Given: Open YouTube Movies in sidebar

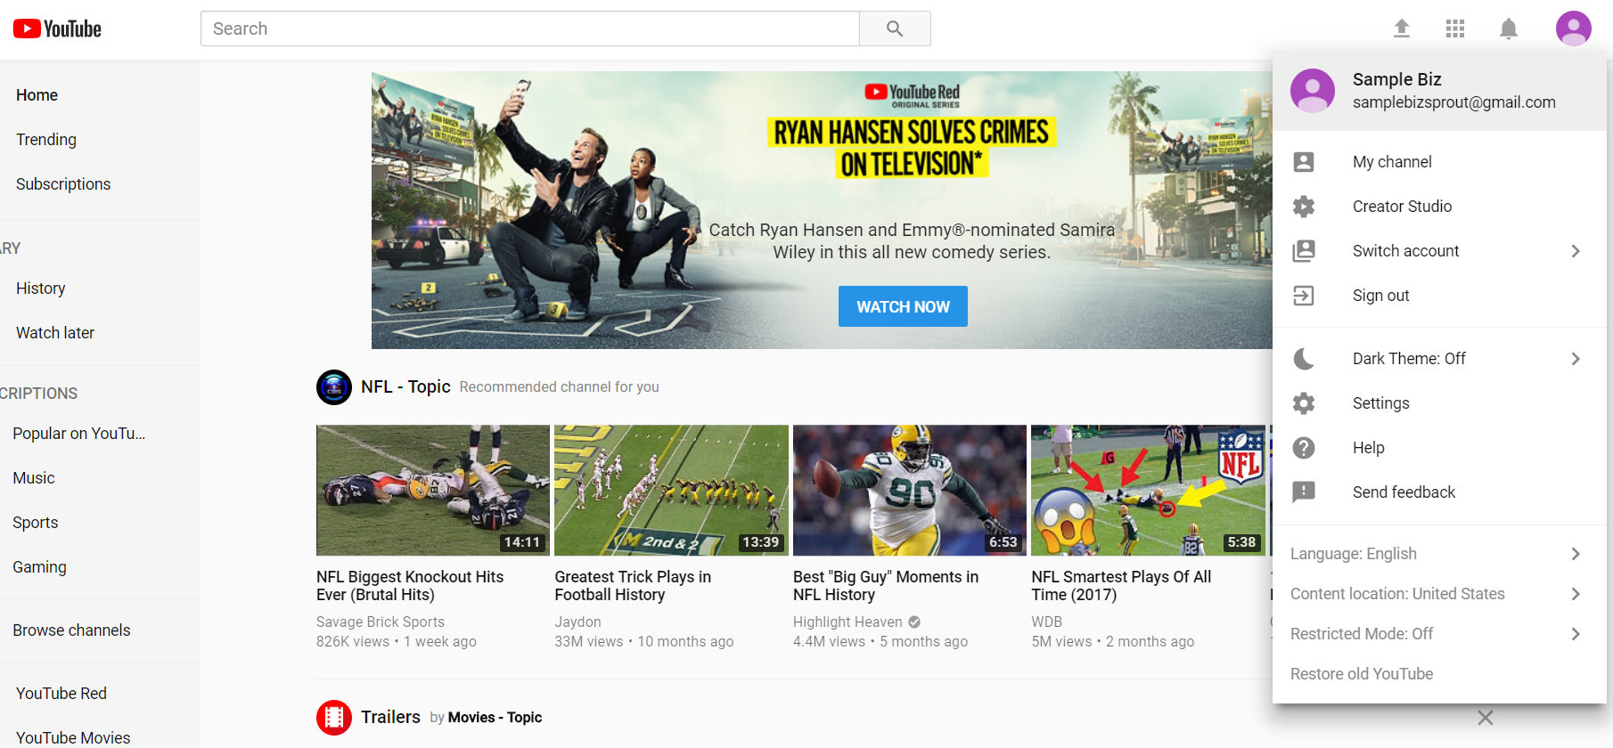Looking at the screenshot, I should 73,738.
